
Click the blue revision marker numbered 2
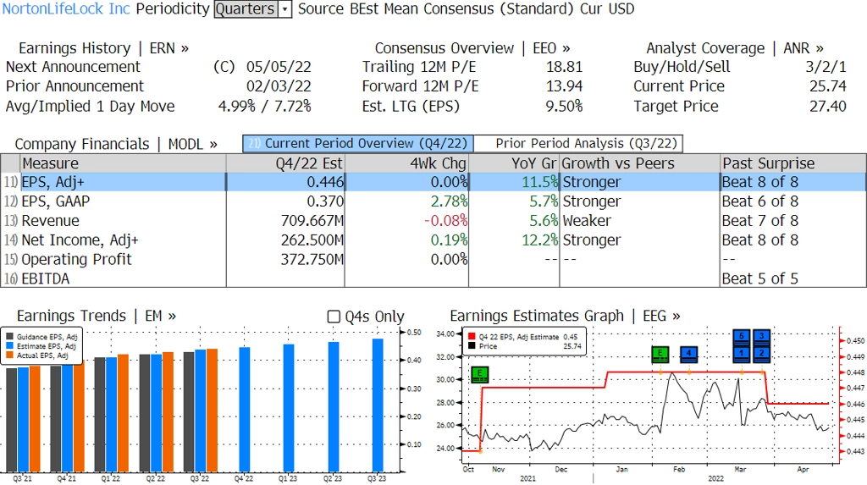pyautogui.click(x=761, y=354)
